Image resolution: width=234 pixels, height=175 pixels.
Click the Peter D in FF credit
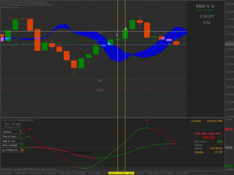click(x=13, y=127)
